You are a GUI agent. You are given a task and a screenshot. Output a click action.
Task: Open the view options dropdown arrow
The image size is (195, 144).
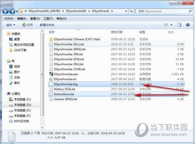171,25
